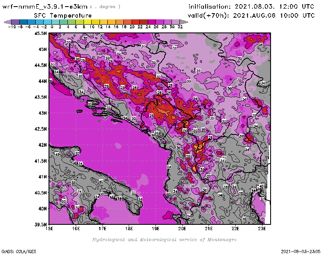Select the orange 14 to 16 legend swatch
The height and width of the screenshot is (254, 329).
tap(111, 22)
